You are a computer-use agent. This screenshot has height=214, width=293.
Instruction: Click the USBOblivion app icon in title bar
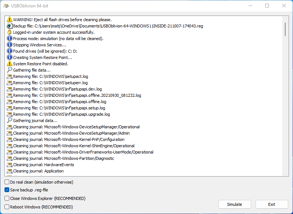pyautogui.click(x=6, y=6)
